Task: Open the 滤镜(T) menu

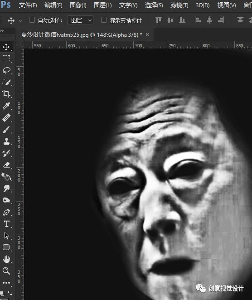Action: pos(179,5)
